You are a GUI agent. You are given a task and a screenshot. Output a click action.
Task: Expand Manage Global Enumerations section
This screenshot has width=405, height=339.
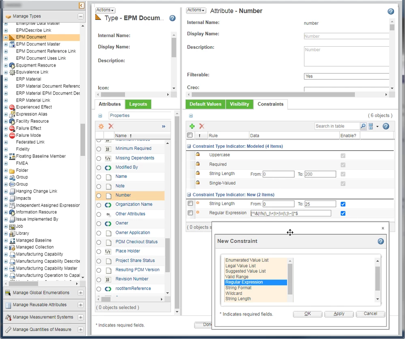pyautogui.click(x=81, y=293)
